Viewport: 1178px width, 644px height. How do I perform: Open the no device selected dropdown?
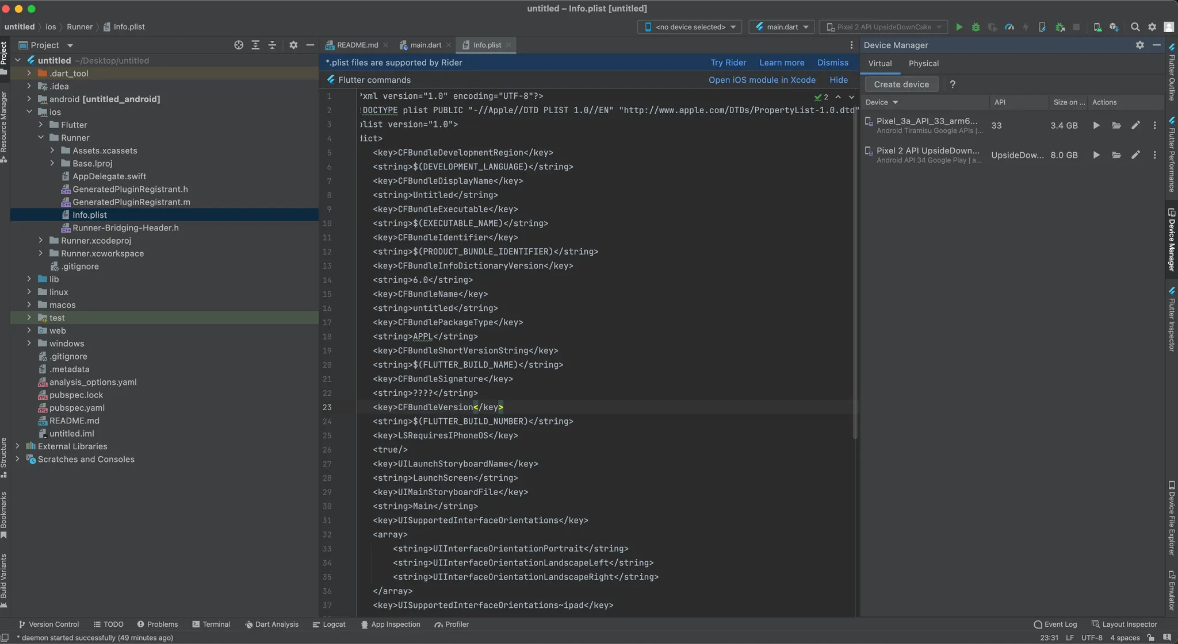click(x=690, y=27)
